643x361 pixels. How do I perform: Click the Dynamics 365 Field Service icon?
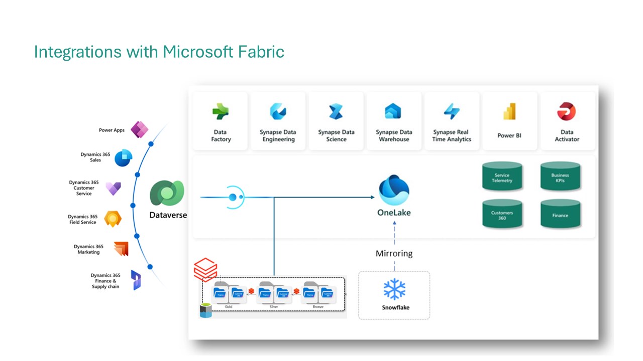click(113, 219)
